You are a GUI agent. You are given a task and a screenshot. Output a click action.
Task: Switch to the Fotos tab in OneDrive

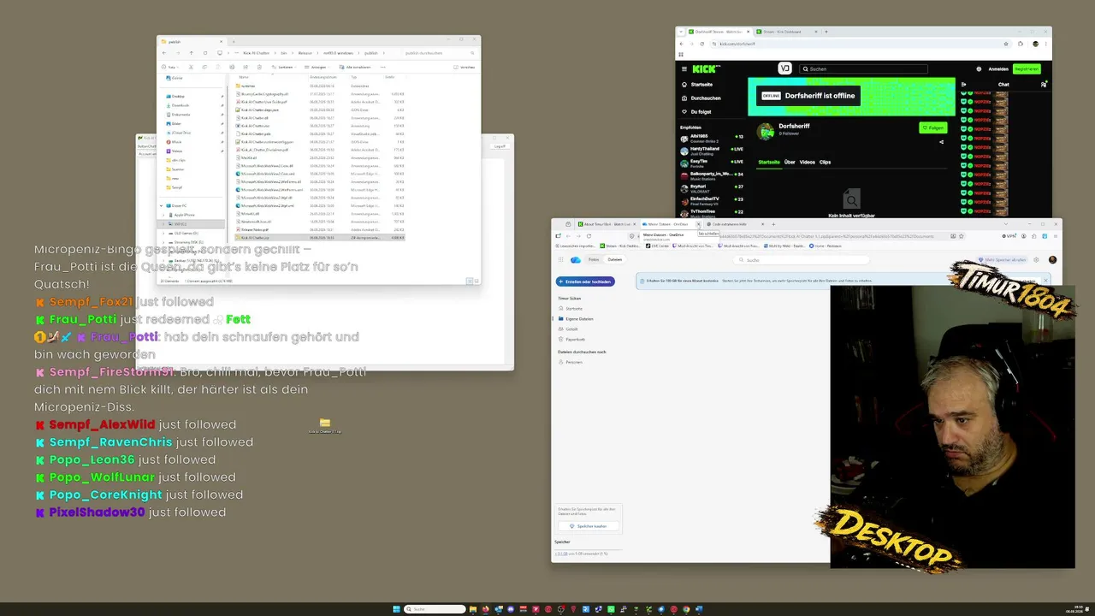[594, 259]
